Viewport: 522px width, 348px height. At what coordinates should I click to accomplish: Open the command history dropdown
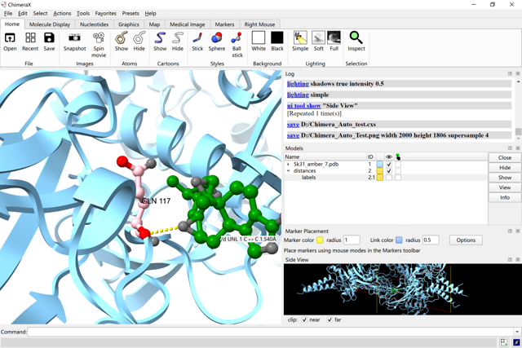pyautogui.click(x=517, y=332)
